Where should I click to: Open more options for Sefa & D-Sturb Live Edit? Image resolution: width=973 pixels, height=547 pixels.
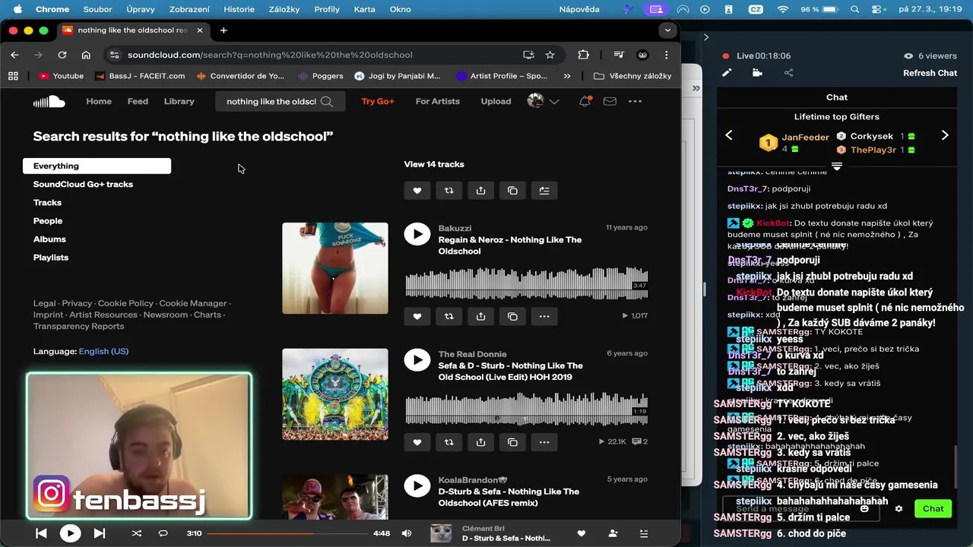pyautogui.click(x=544, y=442)
